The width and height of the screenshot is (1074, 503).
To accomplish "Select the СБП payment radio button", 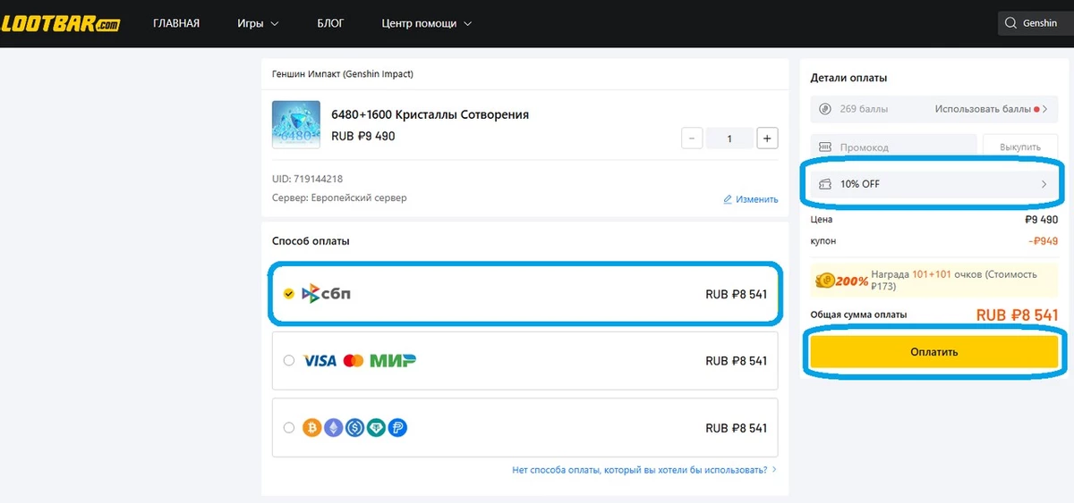I will 288,293.
